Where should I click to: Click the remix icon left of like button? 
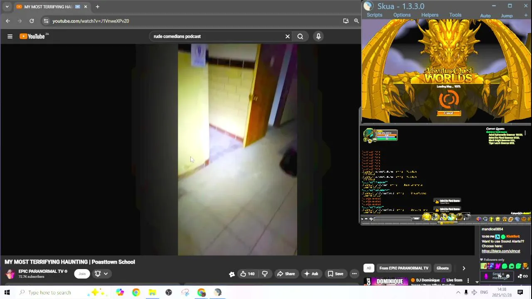click(x=232, y=274)
